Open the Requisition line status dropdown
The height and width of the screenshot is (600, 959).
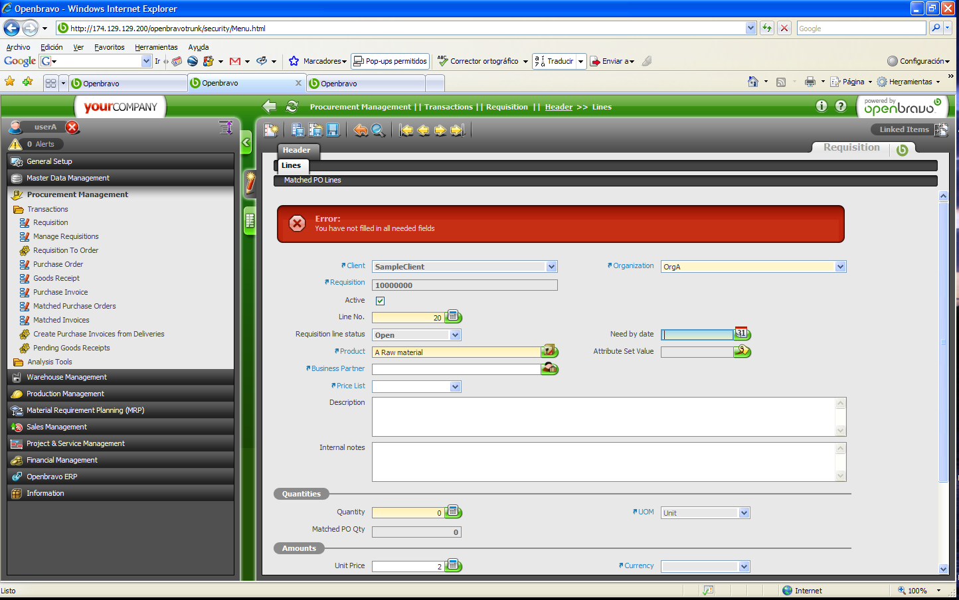(455, 335)
